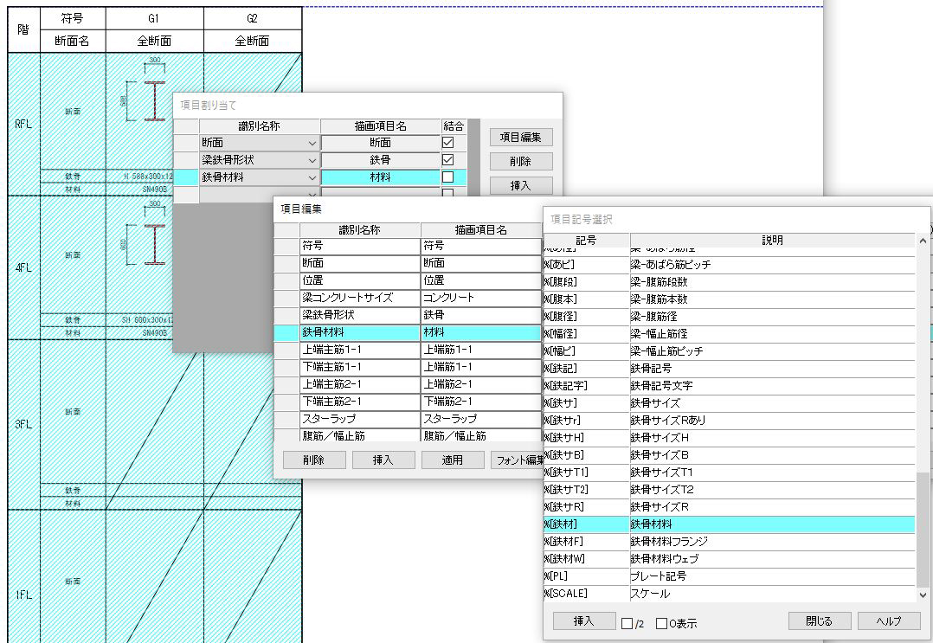Select the %[幅径] symbol row
The width and height of the screenshot is (933, 643).
729,334
